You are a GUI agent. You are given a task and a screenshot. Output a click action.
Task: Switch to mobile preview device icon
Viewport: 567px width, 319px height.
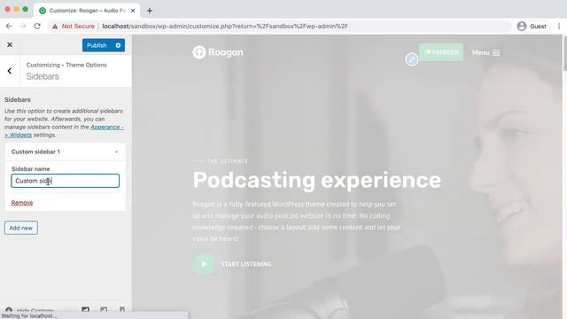(x=122, y=309)
